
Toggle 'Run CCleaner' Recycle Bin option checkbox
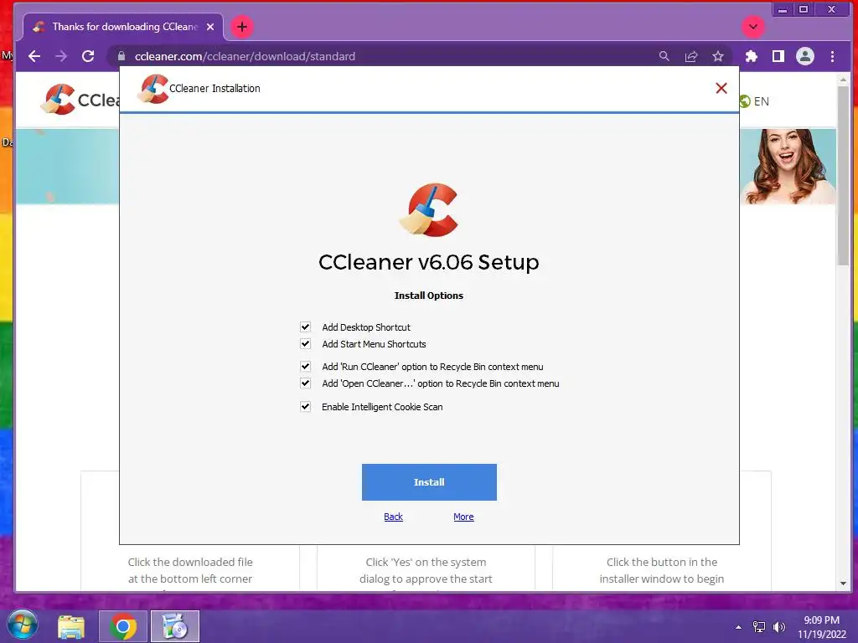point(305,367)
